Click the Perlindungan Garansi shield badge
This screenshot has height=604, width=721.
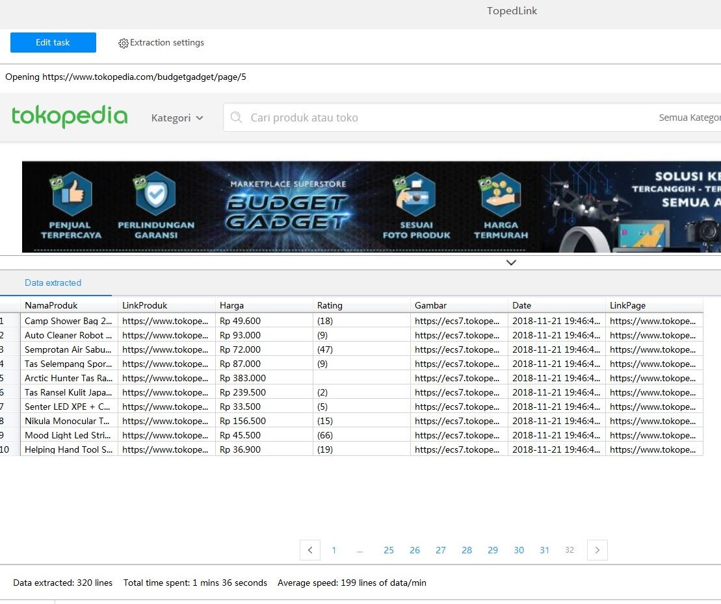click(155, 194)
